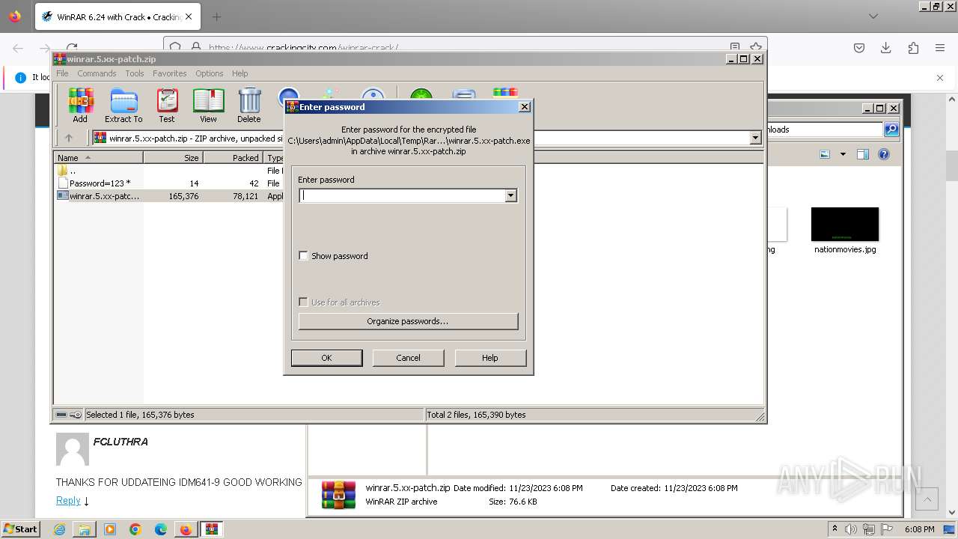Dismiss the Firefox notification bar
Screen dimensions: 958x539
pos(940,77)
